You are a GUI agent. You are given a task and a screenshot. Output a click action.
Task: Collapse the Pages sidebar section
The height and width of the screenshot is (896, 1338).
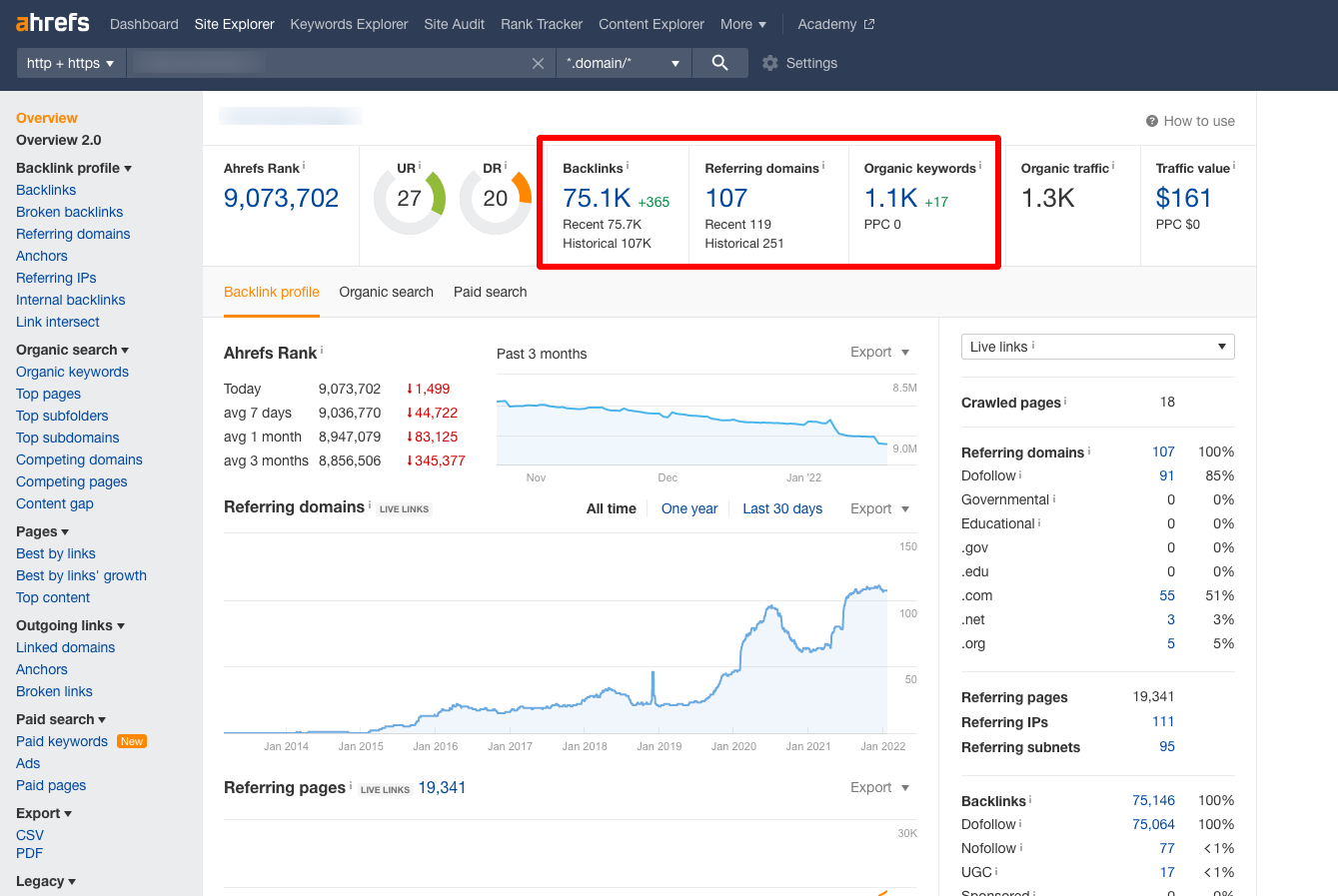pos(43,531)
